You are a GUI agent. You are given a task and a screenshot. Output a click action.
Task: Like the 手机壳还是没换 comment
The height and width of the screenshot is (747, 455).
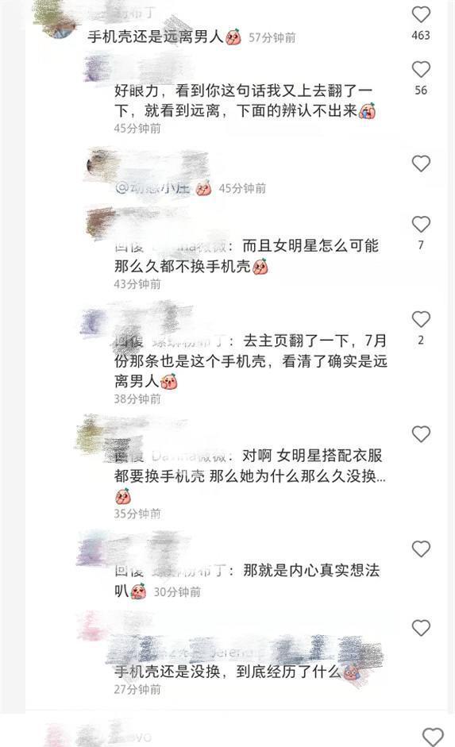pos(421,629)
